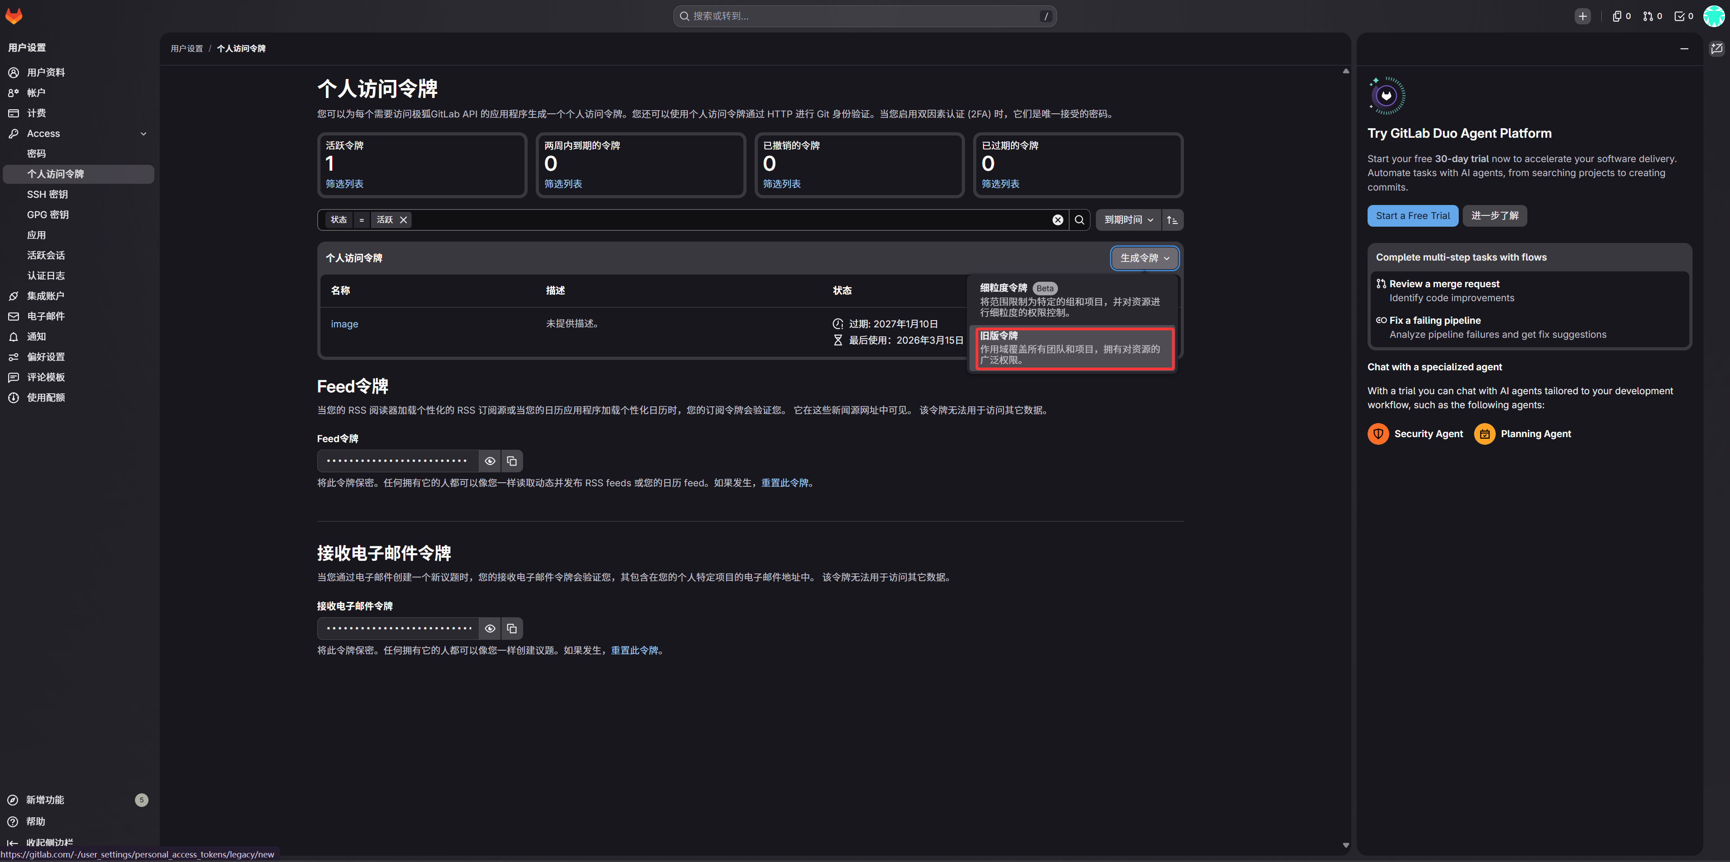The width and height of the screenshot is (1730, 862).
Task: Click the Planning Agent calendar icon
Action: click(x=1484, y=434)
